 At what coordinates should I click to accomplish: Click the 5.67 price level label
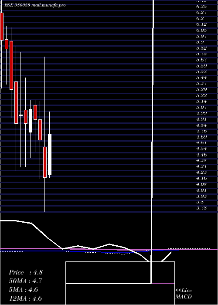pos(201,60)
